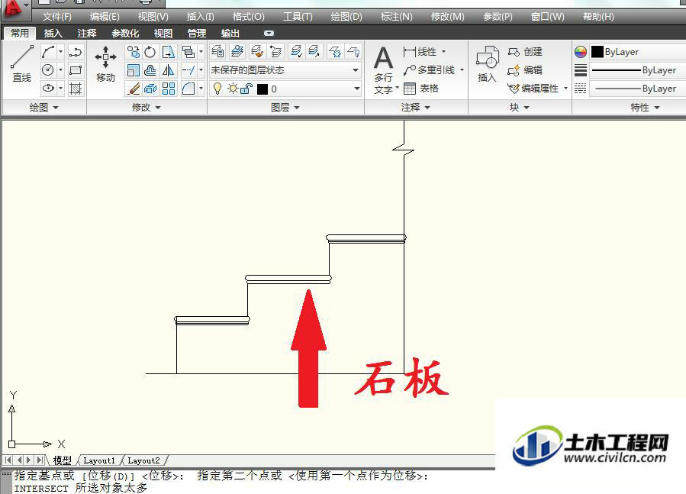Activate the 移动 move tool

point(106,64)
